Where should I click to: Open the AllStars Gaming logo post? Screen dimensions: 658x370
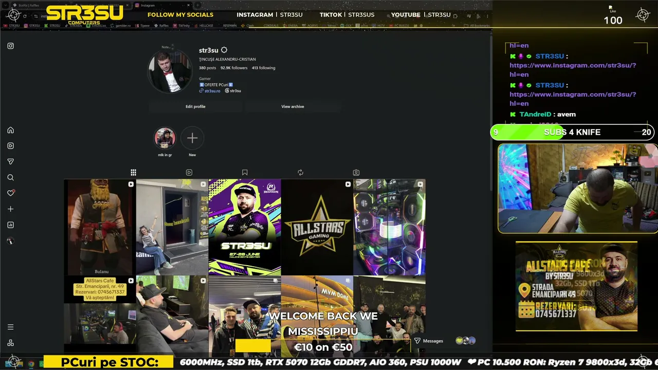[x=317, y=227]
